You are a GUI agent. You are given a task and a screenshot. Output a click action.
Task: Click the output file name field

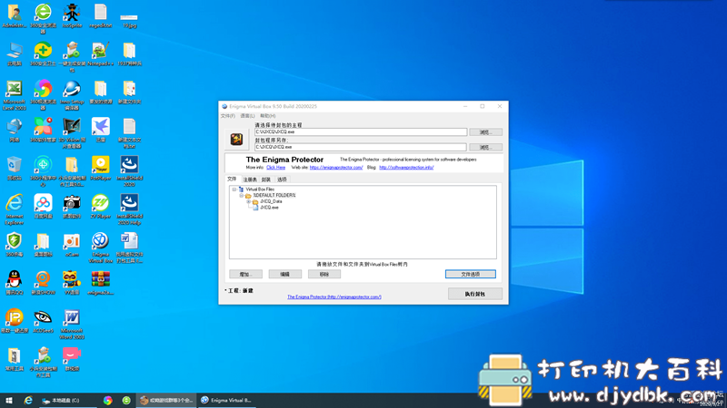click(361, 147)
